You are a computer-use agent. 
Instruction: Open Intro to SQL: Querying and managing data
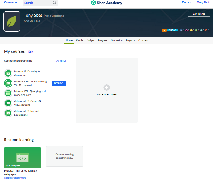coord(30,93)
